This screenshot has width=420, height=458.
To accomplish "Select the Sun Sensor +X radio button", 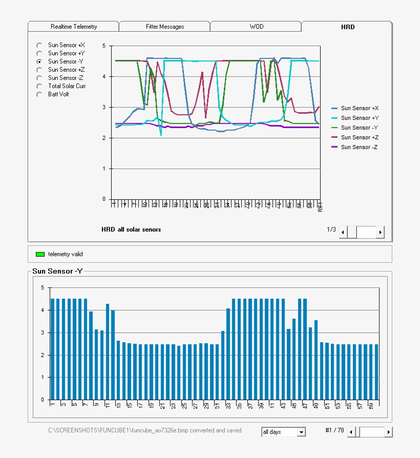I will (x=39, y=45).
